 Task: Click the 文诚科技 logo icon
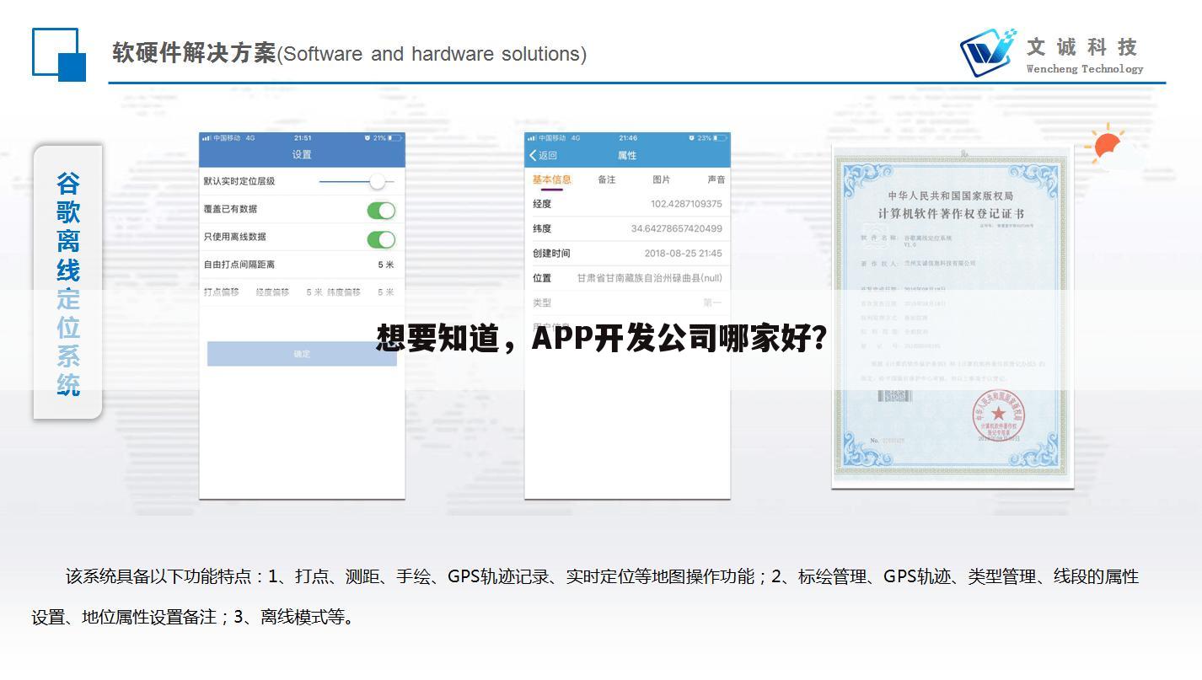coord(988,52)
